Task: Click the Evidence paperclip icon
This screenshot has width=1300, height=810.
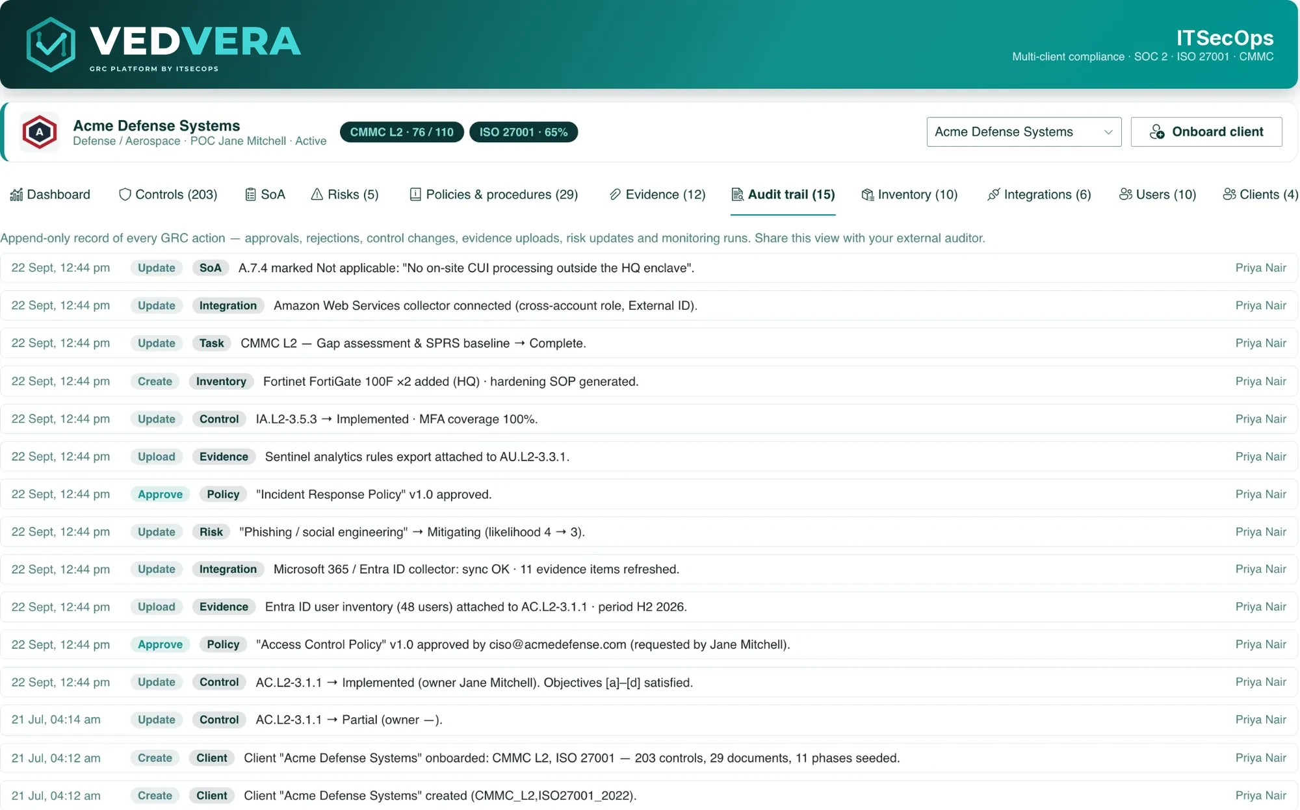Action: (615, 194)
